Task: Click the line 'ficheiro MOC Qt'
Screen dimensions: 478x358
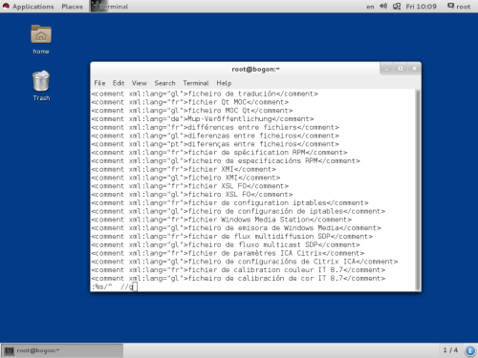Action: point(192,111)
